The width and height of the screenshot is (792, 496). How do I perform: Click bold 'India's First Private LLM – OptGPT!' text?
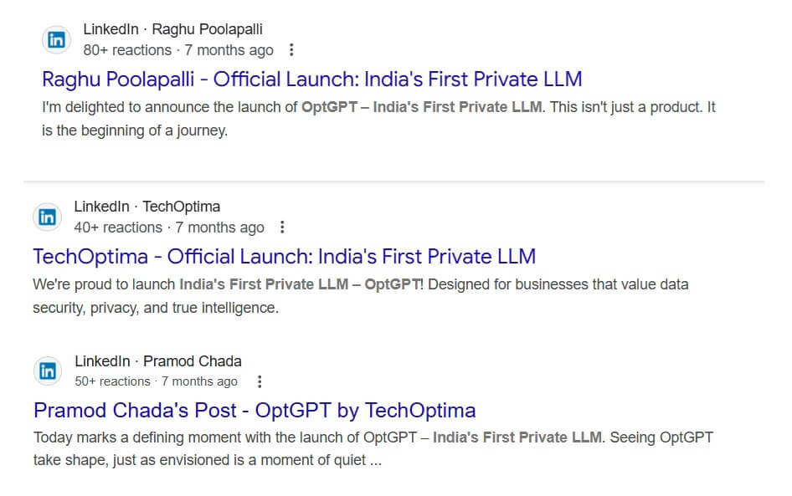click(301, 284)
